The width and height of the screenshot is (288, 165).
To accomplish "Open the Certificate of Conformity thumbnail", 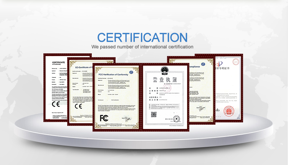I will pyautogui.click(x=55, y=87).
